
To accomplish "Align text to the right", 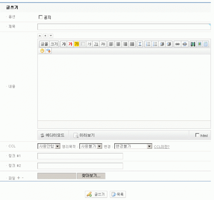I will coord(125,44).
